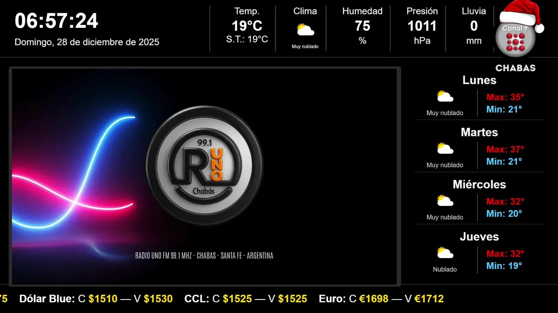
Task: Click the Miércoles forecast weather icon
Action: 445,201
